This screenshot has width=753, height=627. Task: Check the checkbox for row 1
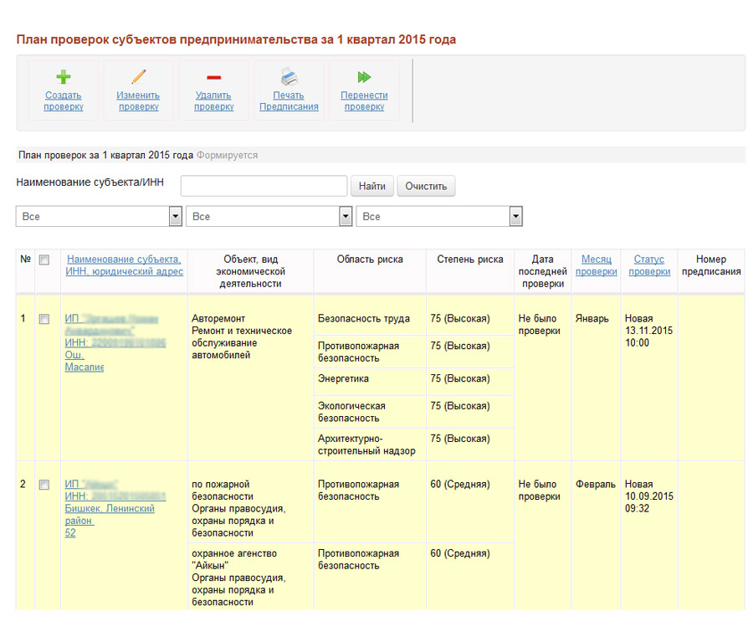[x=44, y=319]
